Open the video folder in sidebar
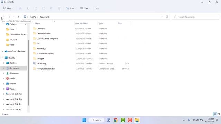This screenshot has height=124, width=221. (x=12, y=45)
